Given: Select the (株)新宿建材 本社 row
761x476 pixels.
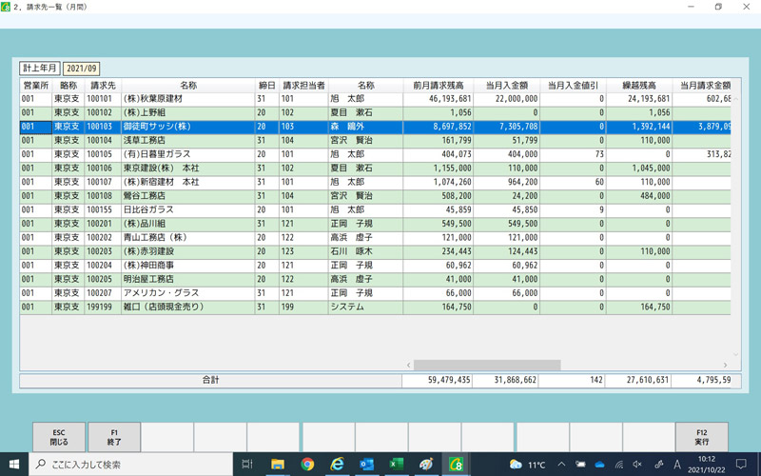Looking at the screenshot, I should click(x=375, y=182).
